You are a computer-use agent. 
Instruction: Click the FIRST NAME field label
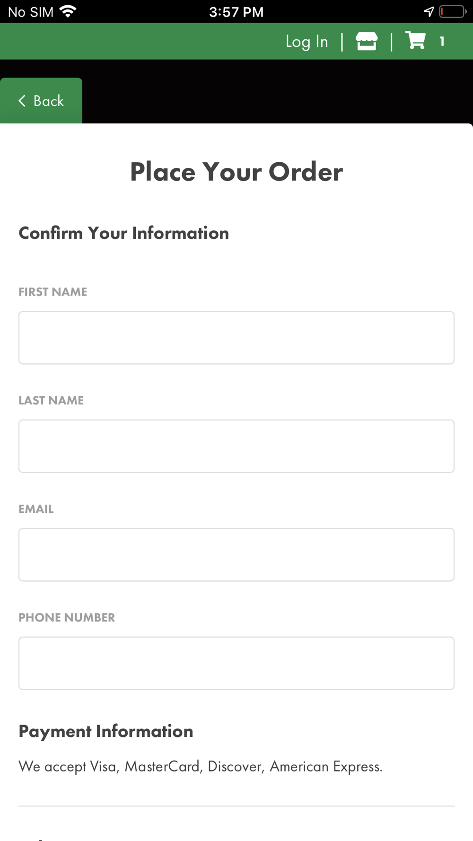point(53,292)
